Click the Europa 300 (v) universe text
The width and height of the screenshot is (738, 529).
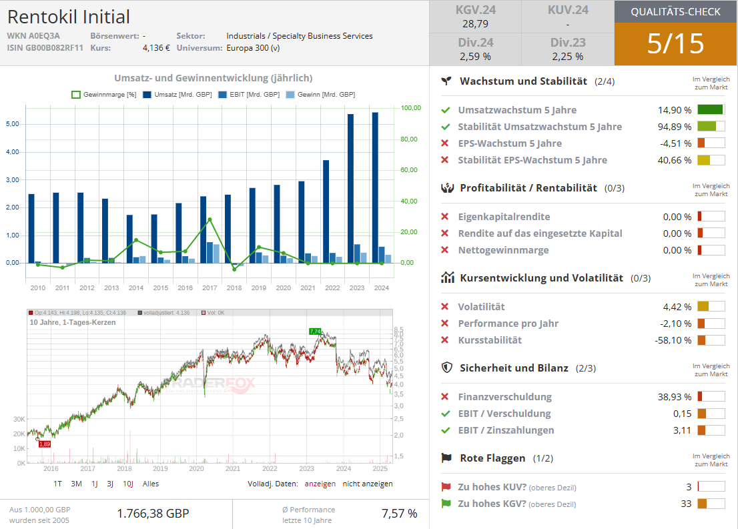(x=253, y=48)
